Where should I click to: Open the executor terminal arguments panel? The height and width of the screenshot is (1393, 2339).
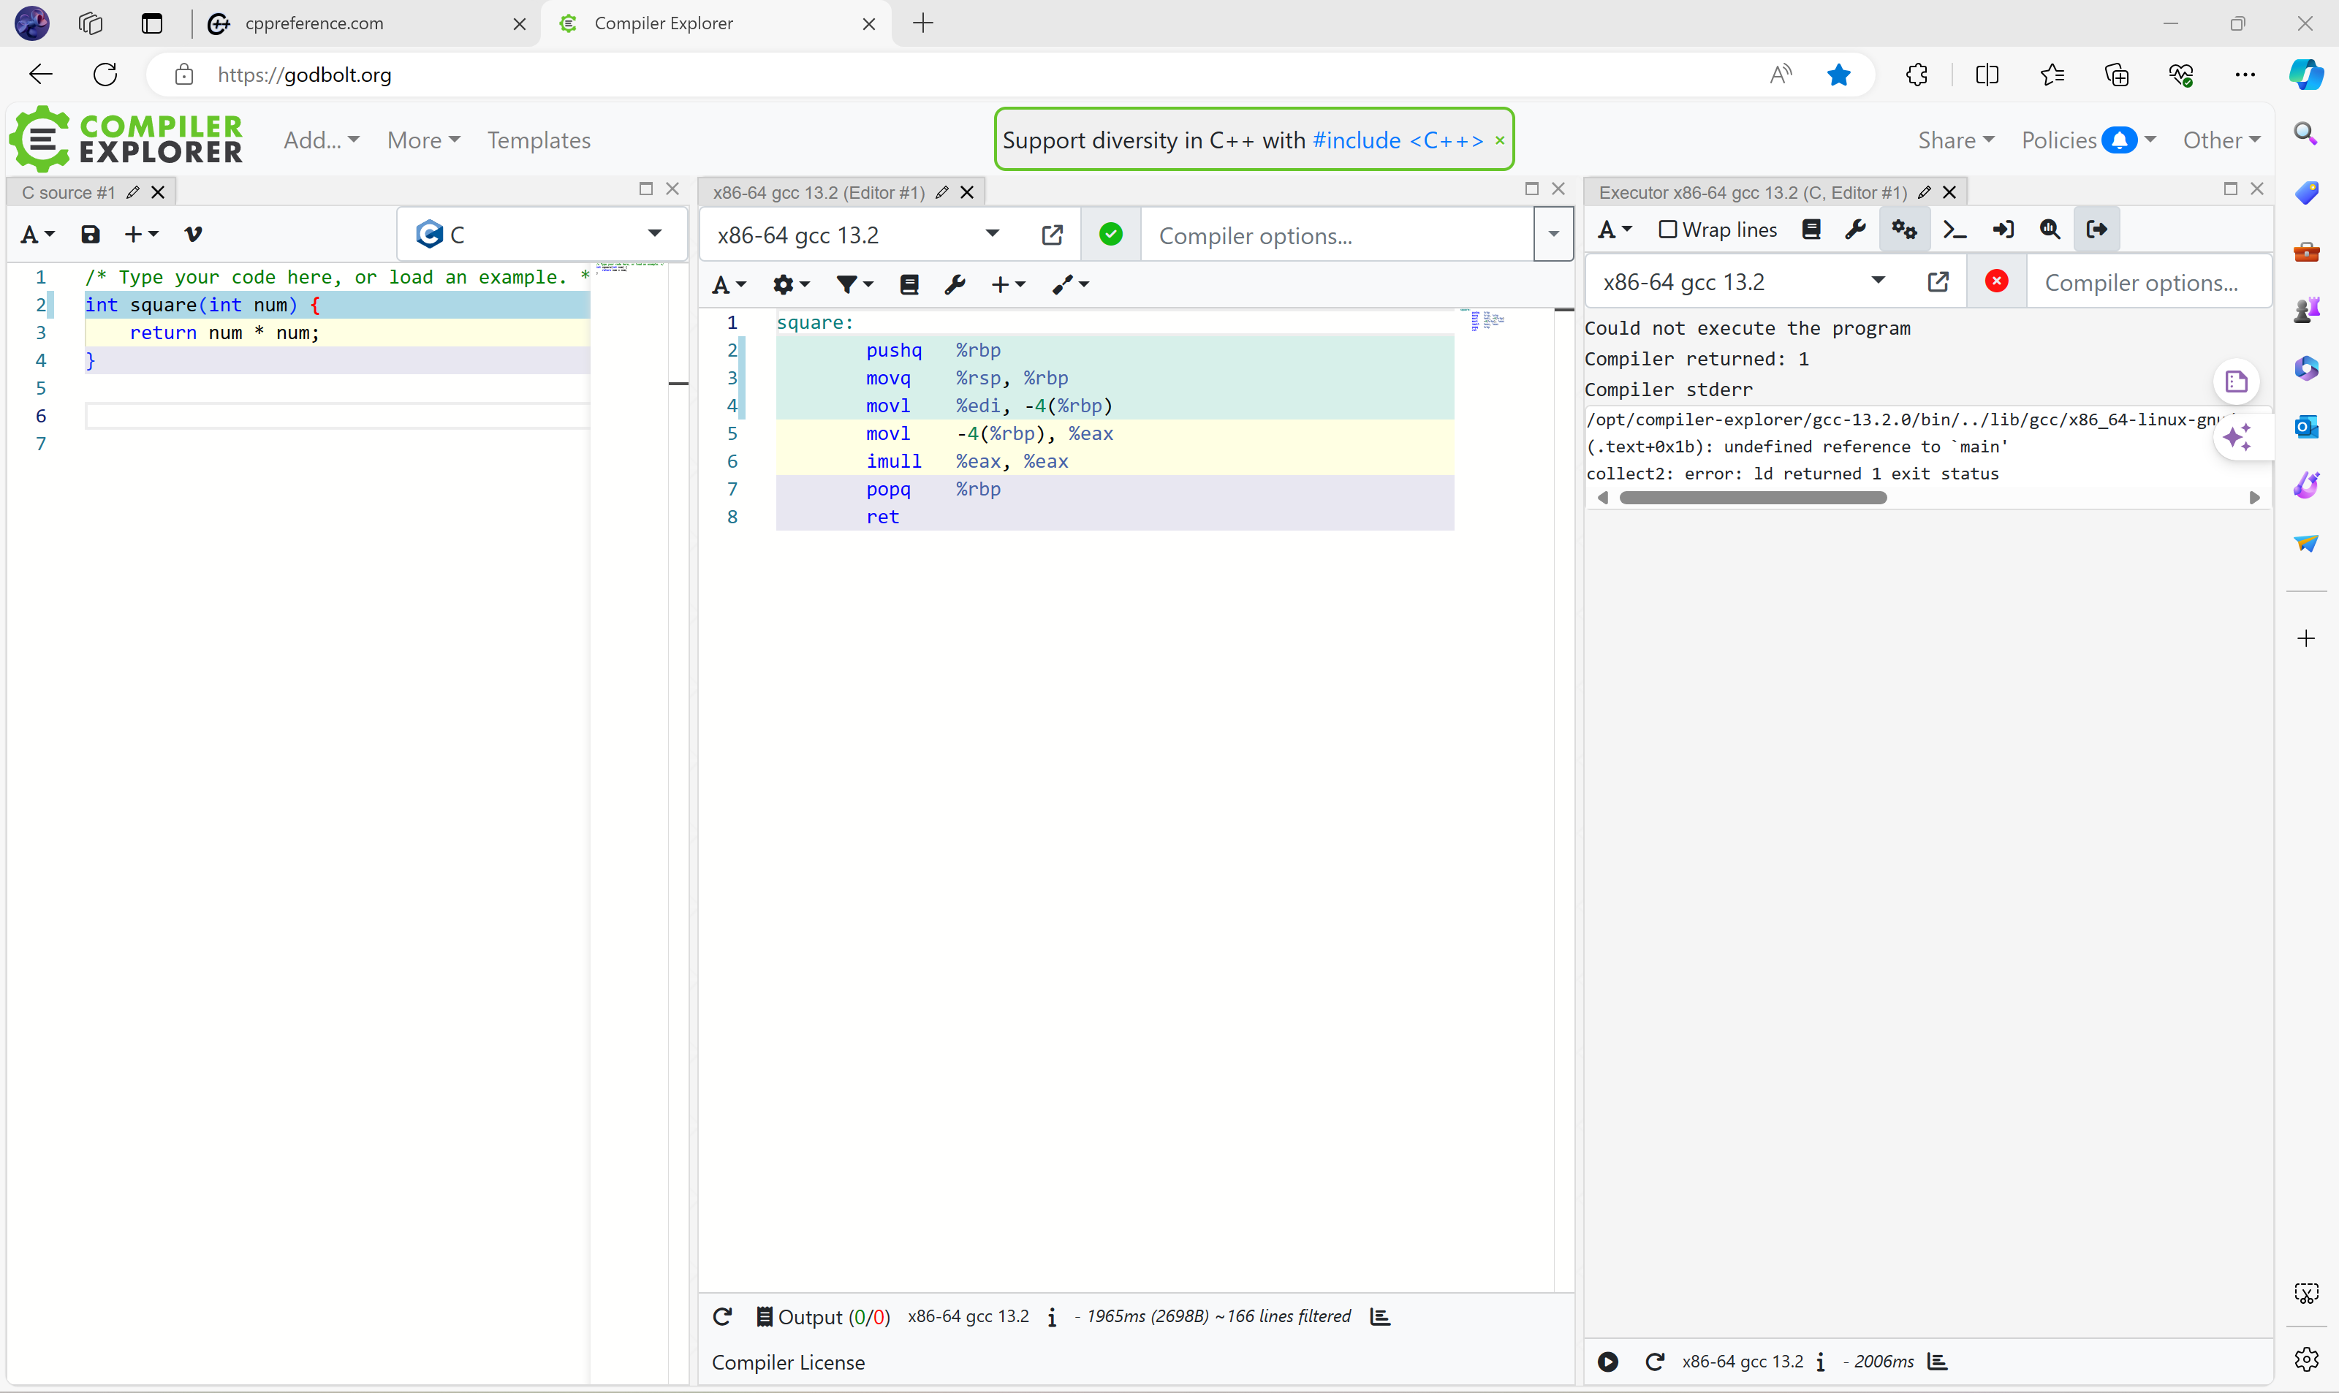(x=1955, y=229)
